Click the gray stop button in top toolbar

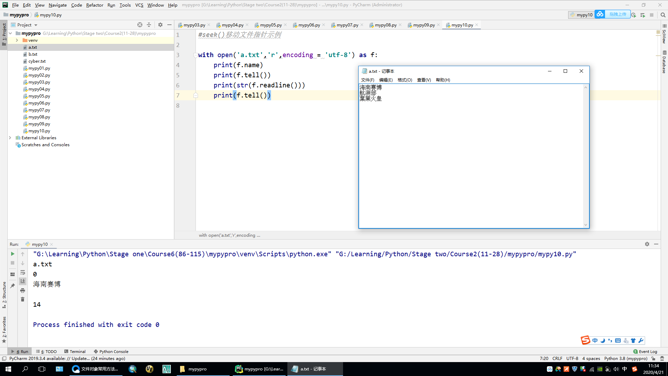tap(652, 15)
